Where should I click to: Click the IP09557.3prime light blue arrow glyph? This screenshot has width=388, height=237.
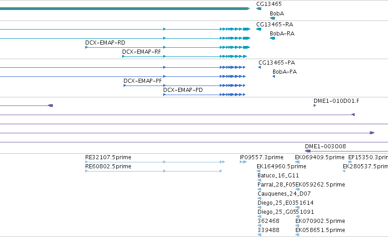click(x=243, y=162)
